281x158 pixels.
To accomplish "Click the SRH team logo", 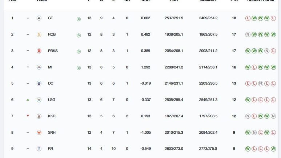I will coord(39,132).
